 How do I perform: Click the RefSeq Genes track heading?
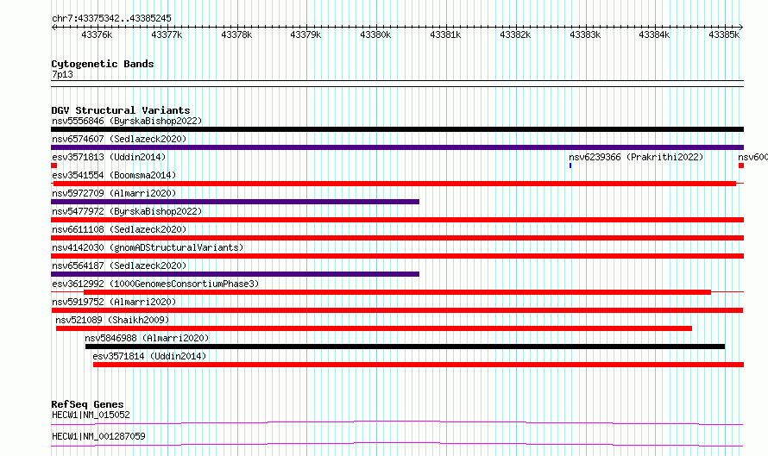pos(87,404)
